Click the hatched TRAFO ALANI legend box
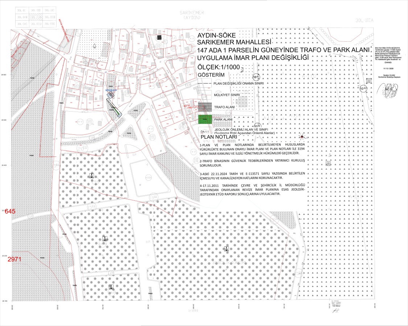 tap(205, 107)
